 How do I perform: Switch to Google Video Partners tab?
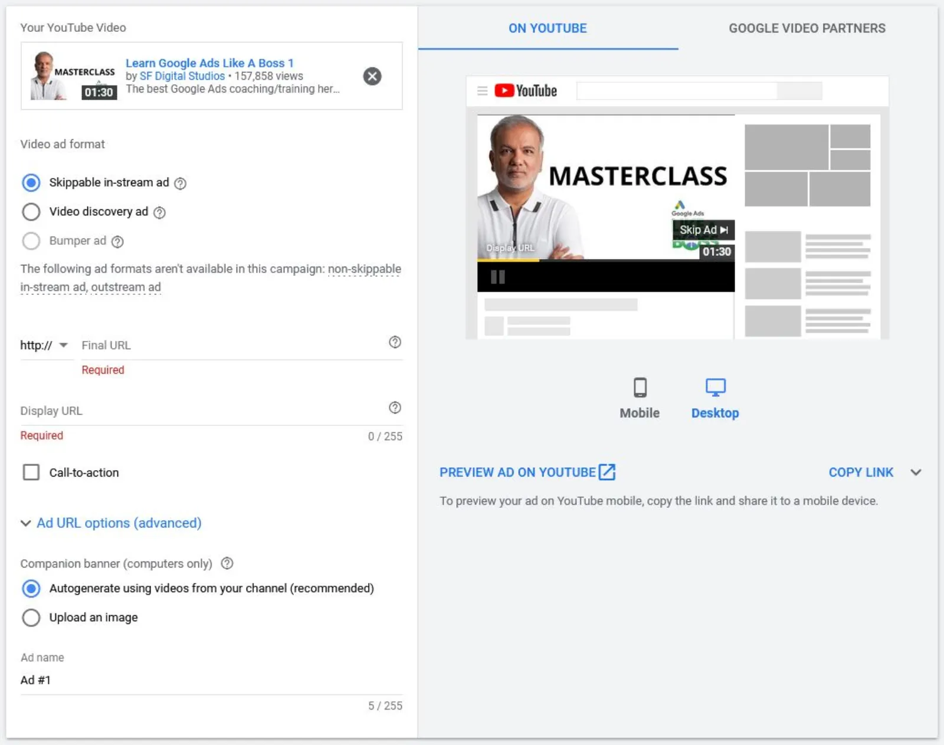[x=807, y=28]
